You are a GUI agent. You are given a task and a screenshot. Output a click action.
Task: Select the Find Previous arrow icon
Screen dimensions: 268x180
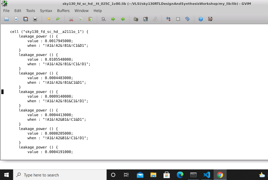coord(122,19)
